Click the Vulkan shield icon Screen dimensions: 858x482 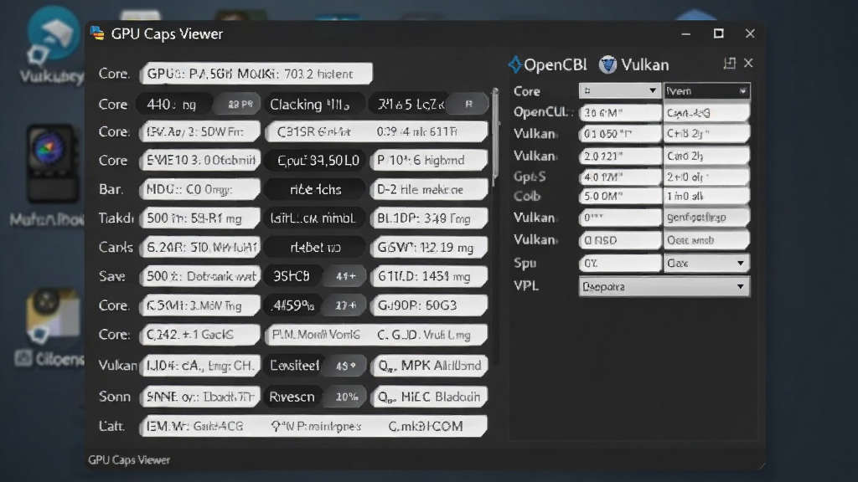tap(607, 64)
